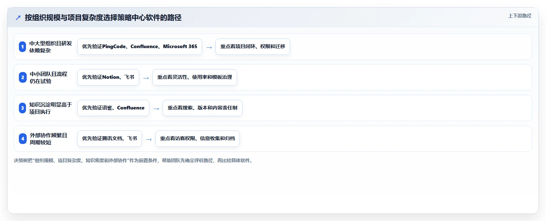Click the 上下游路径 label
The image size is (546, 221).
[520, 16]
